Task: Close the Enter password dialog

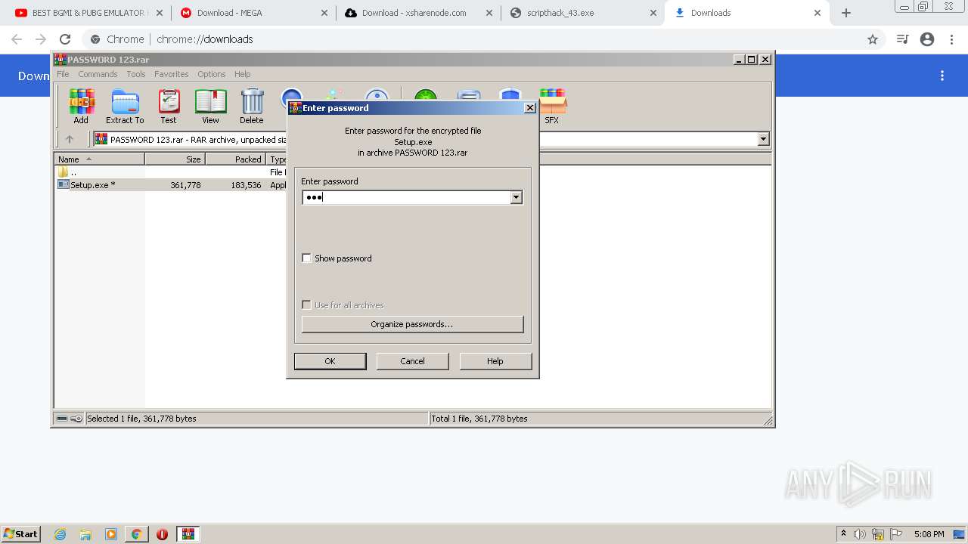Action: (x=530, y=108)
